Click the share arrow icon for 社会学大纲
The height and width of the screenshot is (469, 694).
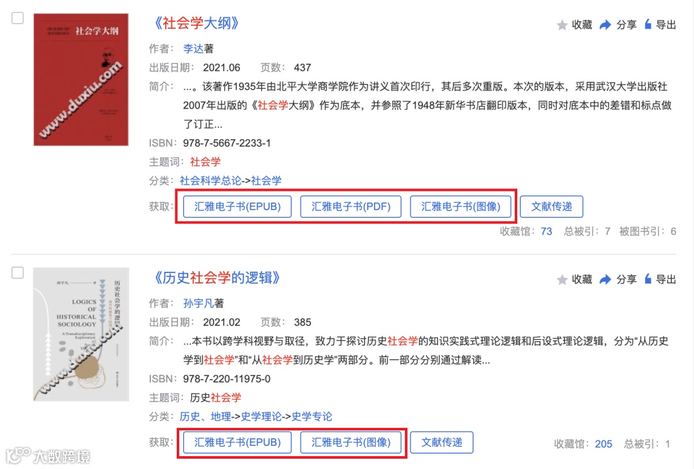pyautogui.click(x=605, y=25)
